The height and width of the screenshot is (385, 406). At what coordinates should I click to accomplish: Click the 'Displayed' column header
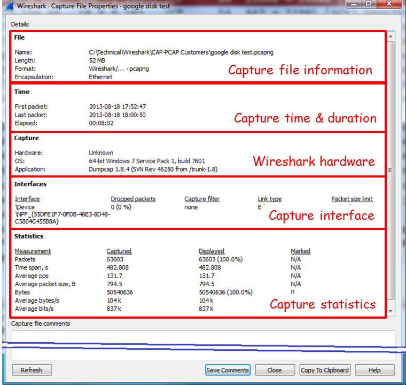pos(212,251)
